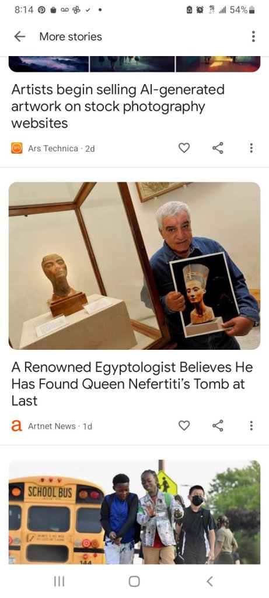Like the Nefertiti tomb story
This screenshot has height=598, width=269.
(x=184, y=426)
